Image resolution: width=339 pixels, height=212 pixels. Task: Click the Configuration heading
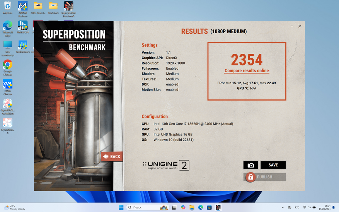click(155, 116)
